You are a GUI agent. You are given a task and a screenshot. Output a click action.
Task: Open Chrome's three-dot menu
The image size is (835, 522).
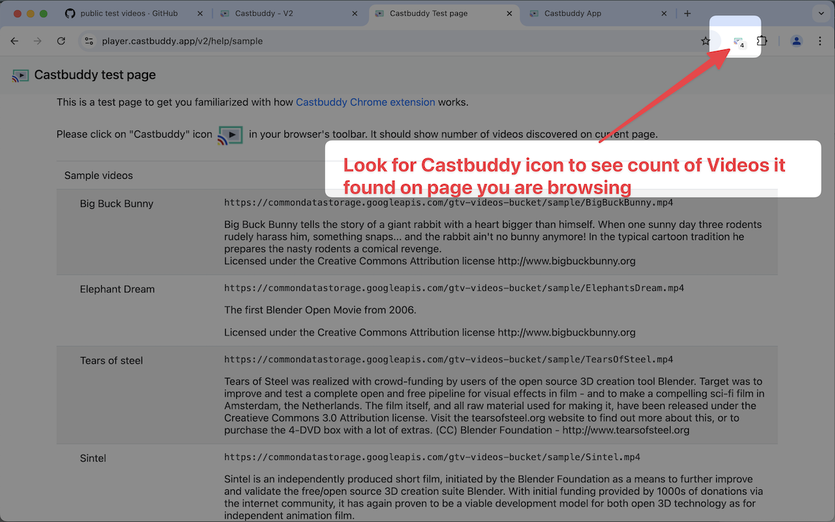click(x=820, y=41)
